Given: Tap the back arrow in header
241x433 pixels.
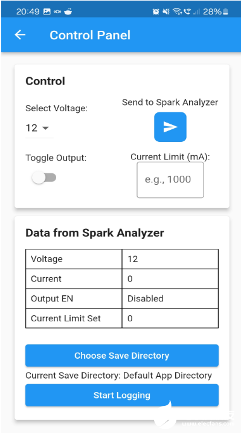Looking at the screenshot, I should [20, 35].
